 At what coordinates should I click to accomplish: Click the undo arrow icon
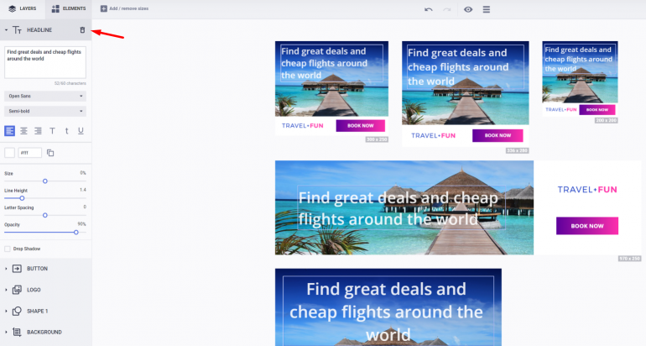(x=429, y=9)
